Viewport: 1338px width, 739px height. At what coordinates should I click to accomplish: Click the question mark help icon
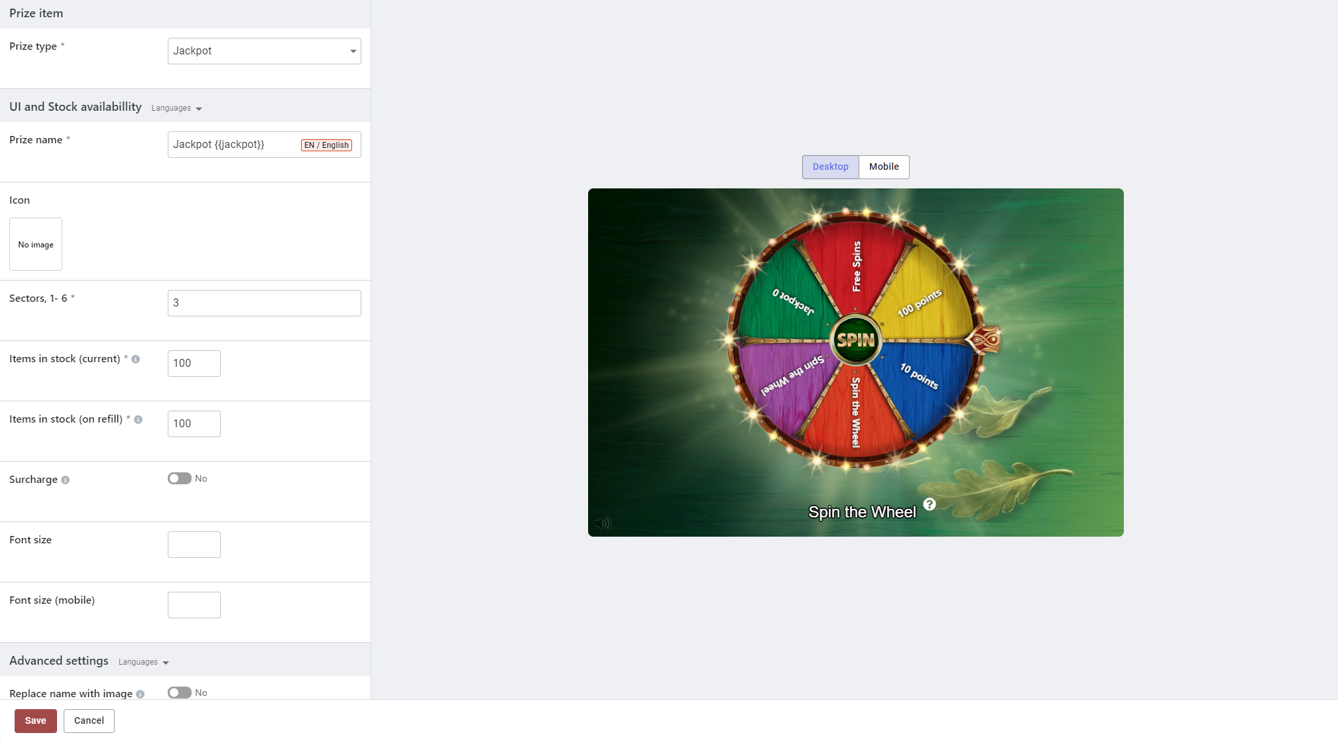coord(930,504)
